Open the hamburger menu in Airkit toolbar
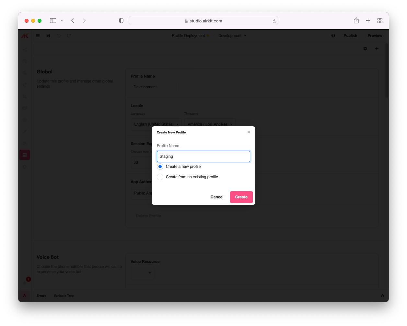The width and height of the screenshot is (407, 326). [x=38, y=36]
